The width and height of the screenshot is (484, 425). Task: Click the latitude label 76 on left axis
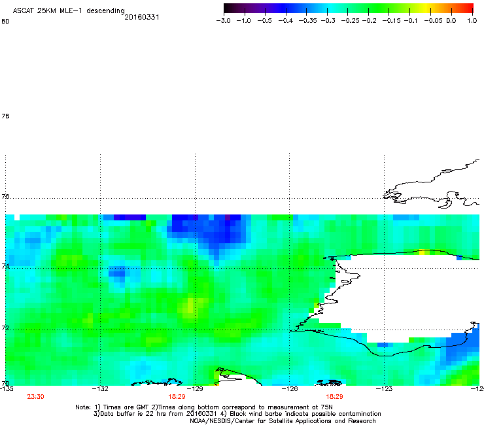tap(5, 196)
